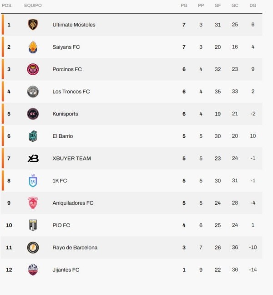
Task: Click the Los Troncos FC logo
Action: pos(33,92)
